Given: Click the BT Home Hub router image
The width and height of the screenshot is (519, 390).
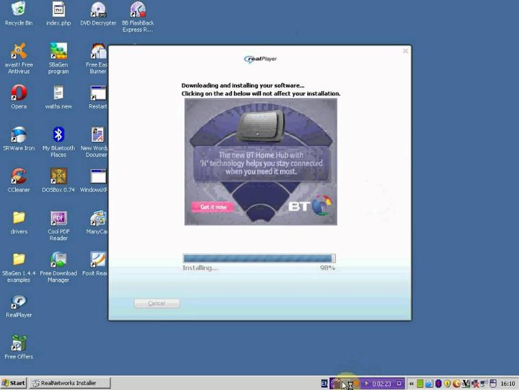Looking at the screenshot, I should pos(261,126).
